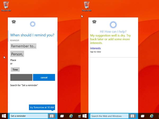159x119 pixels.
Task: Click the 'Search the Web and Windows' box
Action: coord(109,116)
